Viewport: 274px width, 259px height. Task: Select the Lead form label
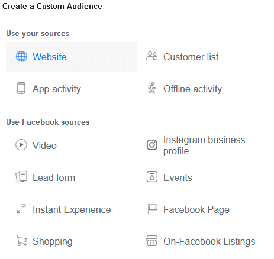click(x=54, y=177)
